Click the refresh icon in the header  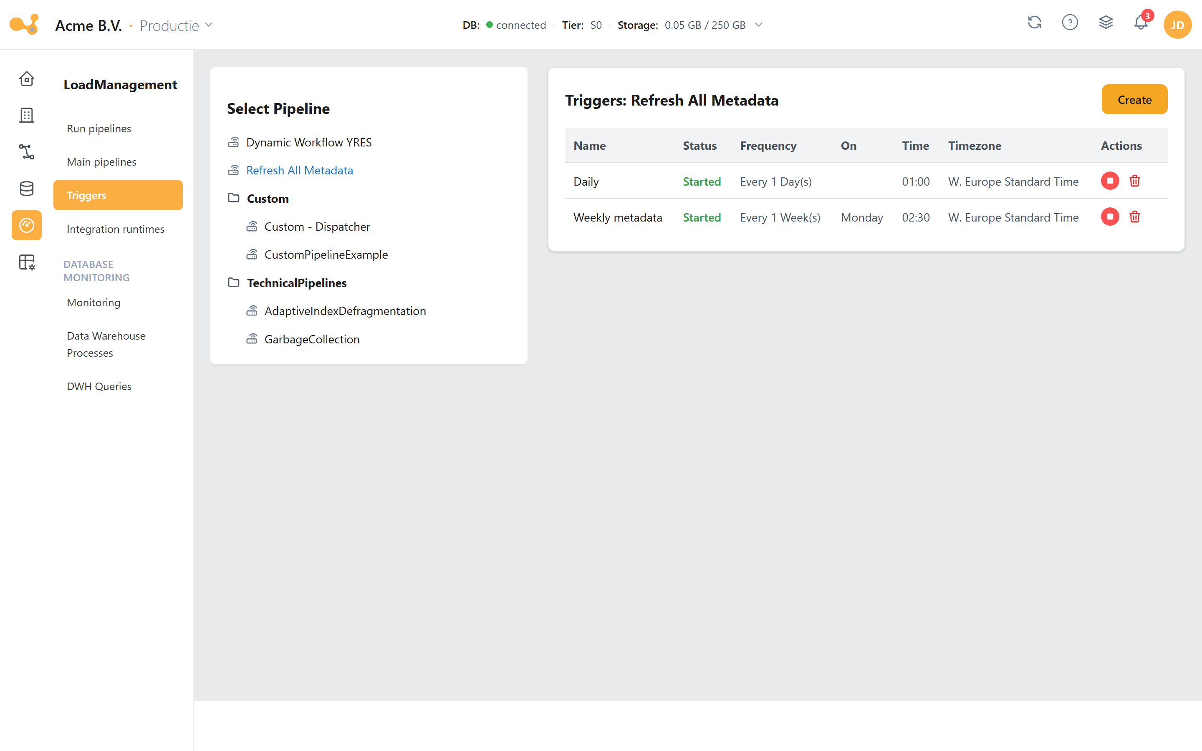(1034, 23)
